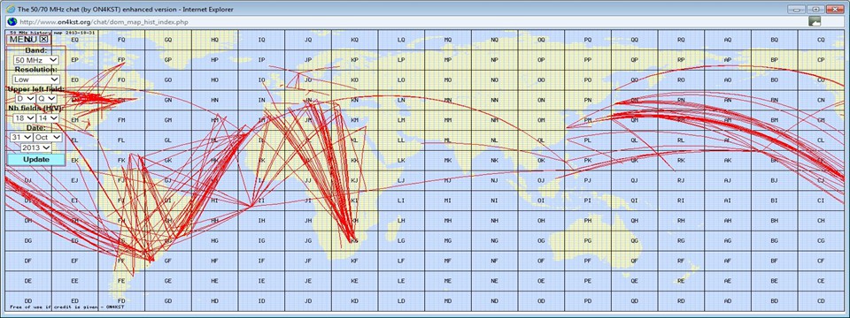Click the Internet Explorer logo in title bar
The image size is (850, 318).
(10, 9)
